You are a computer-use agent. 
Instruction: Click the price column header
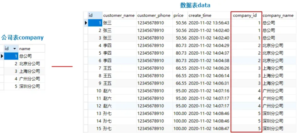click(178, 15)
